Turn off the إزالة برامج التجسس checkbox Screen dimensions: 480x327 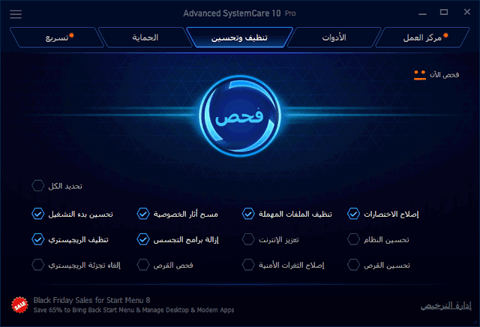click(x=143, y=240)
